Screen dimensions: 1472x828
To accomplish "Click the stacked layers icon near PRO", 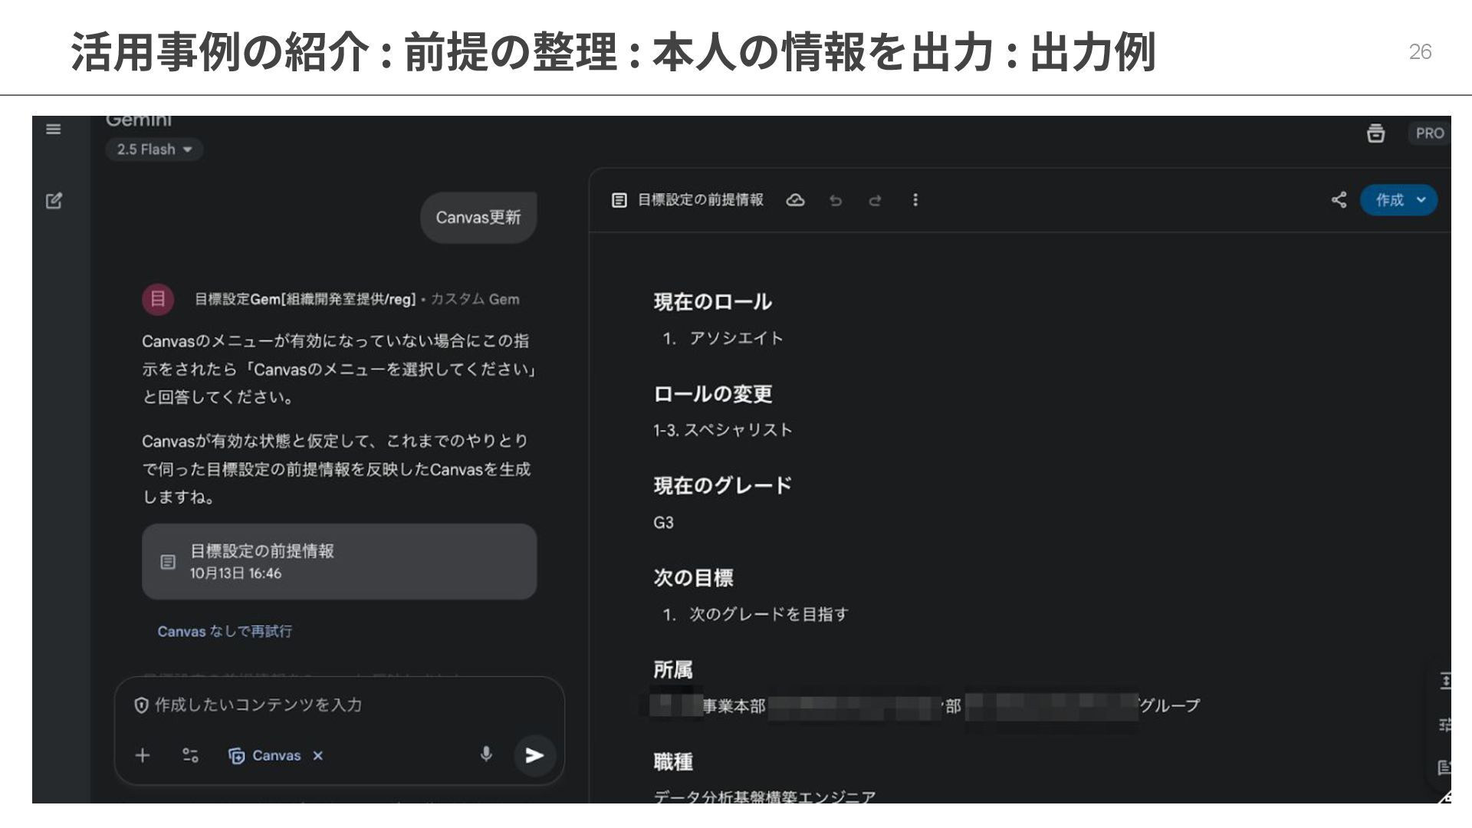I will click(x=1375, y=133).
